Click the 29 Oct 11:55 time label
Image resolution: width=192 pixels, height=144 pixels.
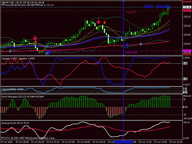[160, 142]
